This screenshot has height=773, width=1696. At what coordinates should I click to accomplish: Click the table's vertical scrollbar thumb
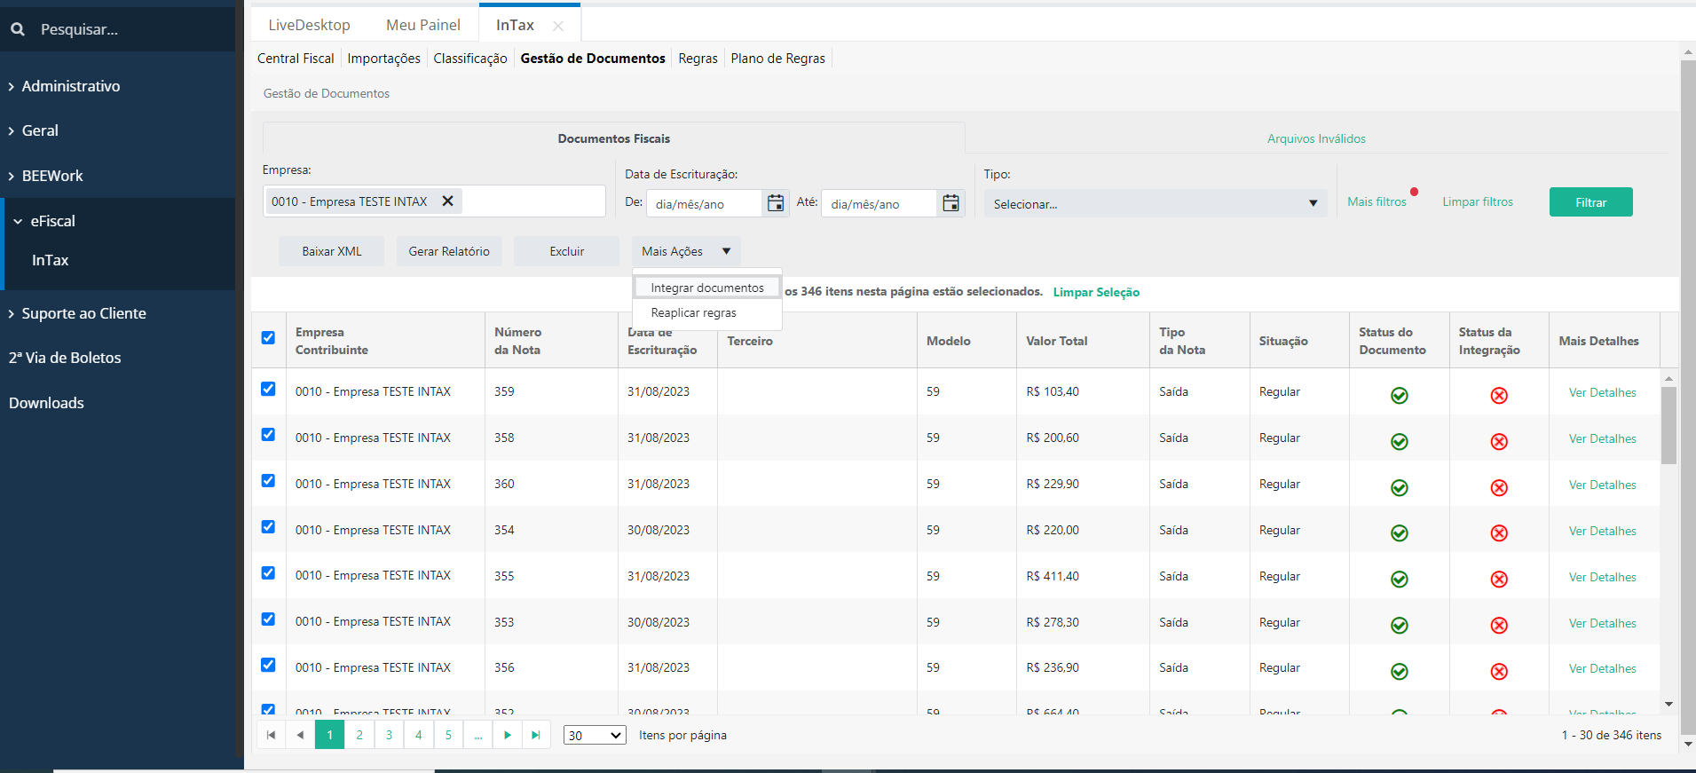click(1668, 425)
